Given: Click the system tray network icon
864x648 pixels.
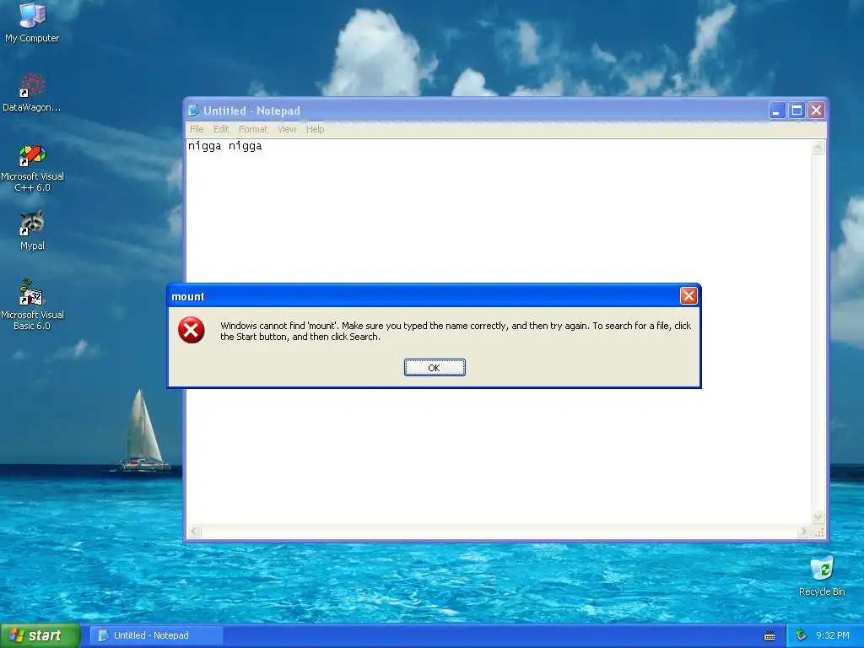Looking at the screenshot, I should 801,635.
